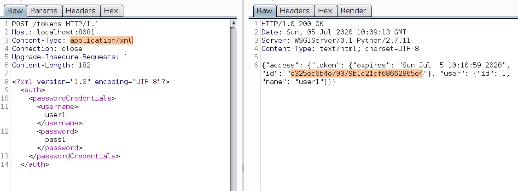Click the Host: localhost:8081 header line

tap(53, 32)
